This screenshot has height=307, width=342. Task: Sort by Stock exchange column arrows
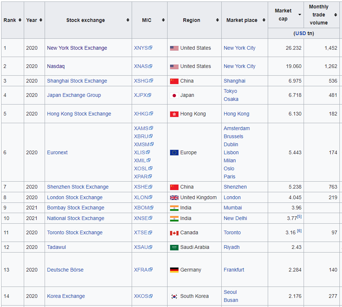128,20
